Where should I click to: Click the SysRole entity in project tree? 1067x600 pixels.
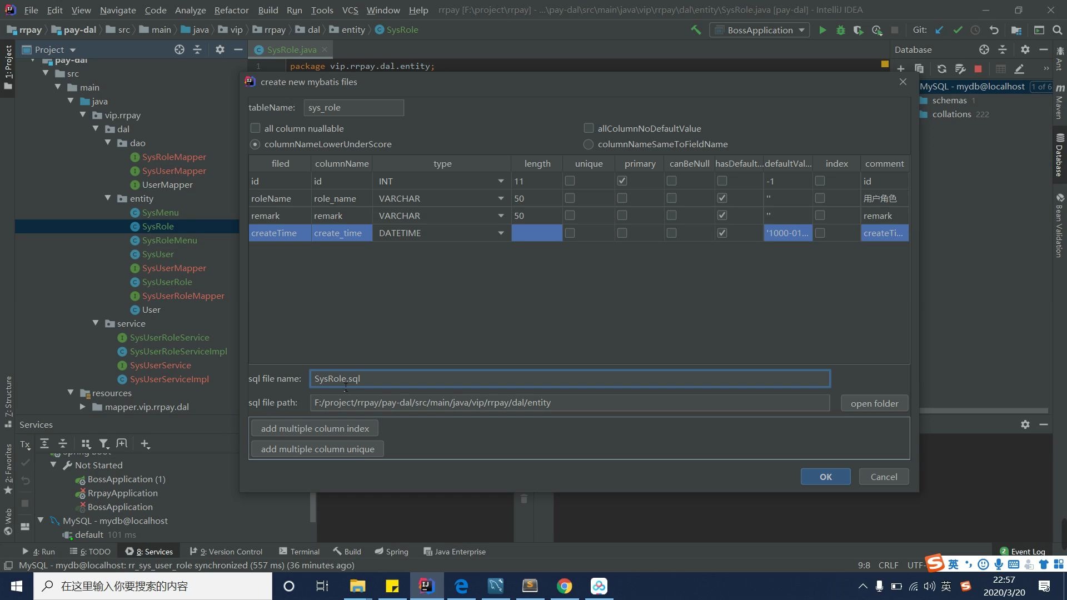pyautogui.click(x=158, y=226)
